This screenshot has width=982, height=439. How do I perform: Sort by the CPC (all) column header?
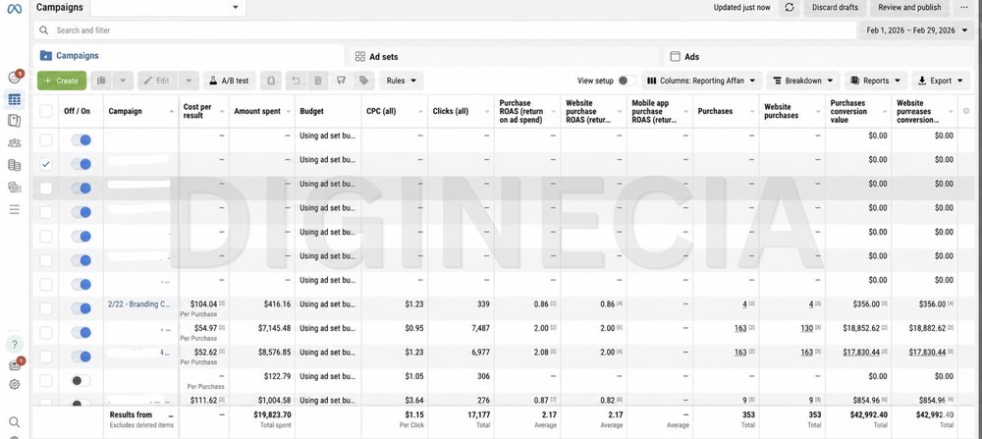tap(395, 112)
